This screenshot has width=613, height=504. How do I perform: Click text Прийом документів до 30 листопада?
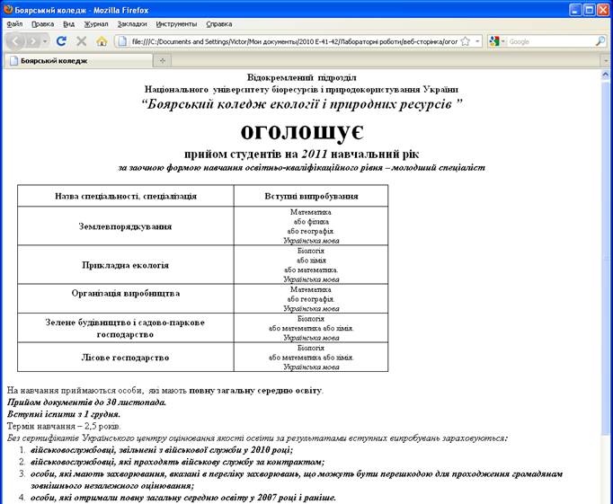87,402
